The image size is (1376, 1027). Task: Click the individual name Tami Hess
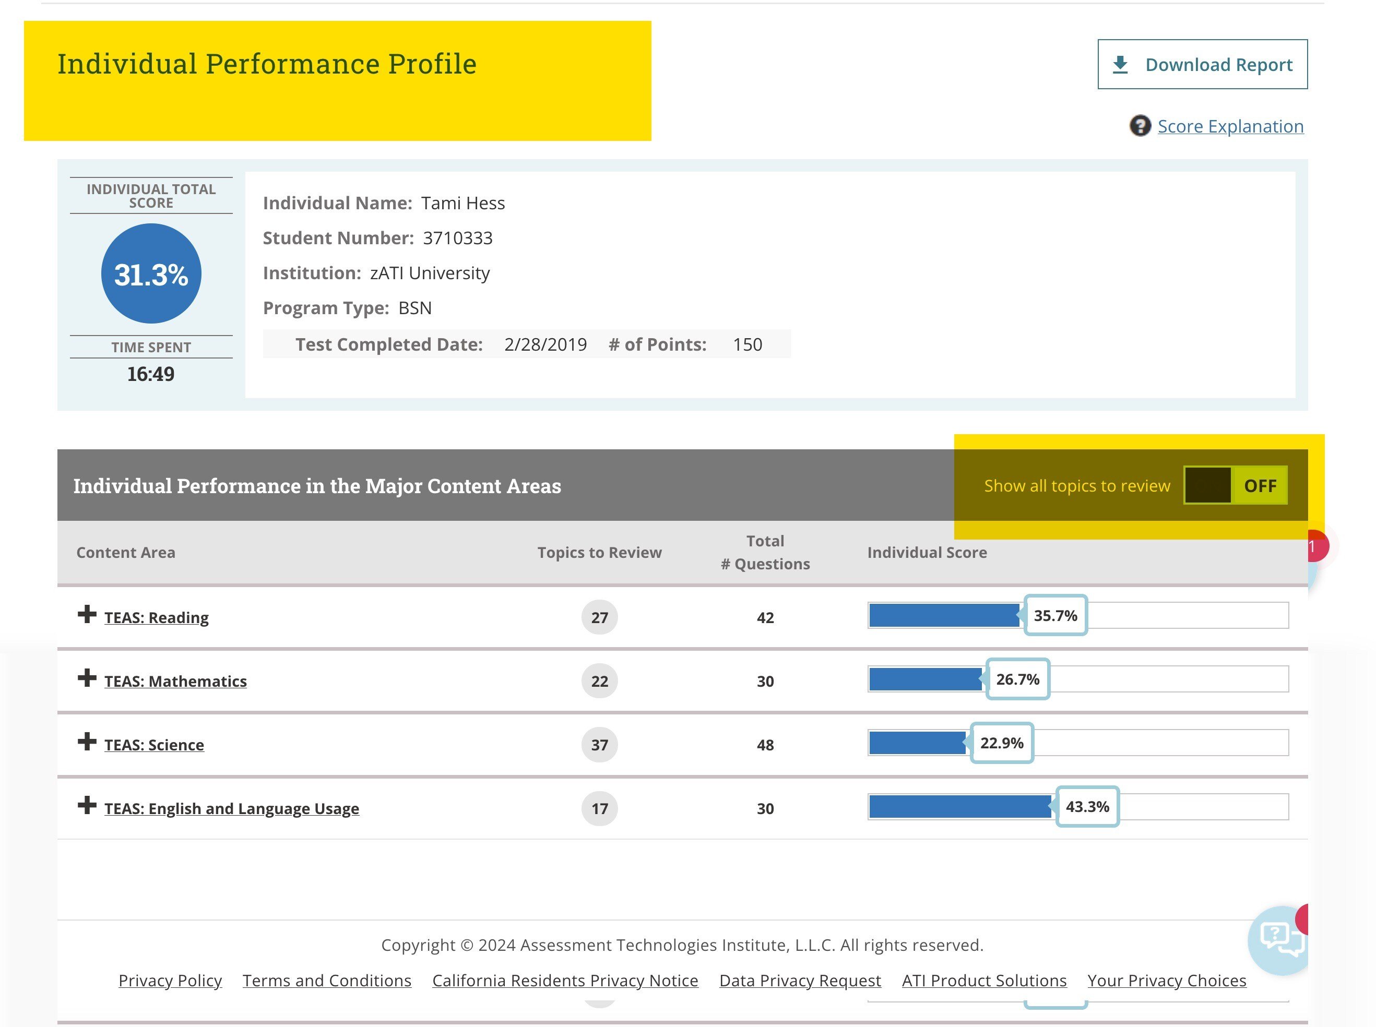tap(462, 204)
